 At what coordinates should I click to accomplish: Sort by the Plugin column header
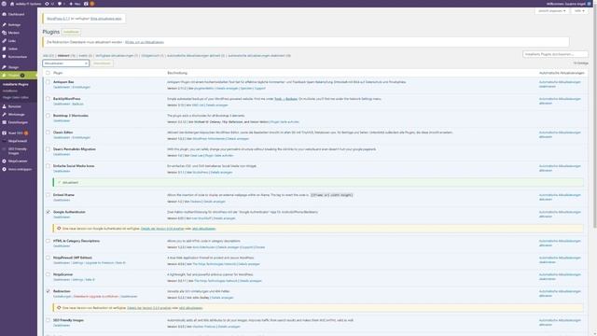pos(58,73)
